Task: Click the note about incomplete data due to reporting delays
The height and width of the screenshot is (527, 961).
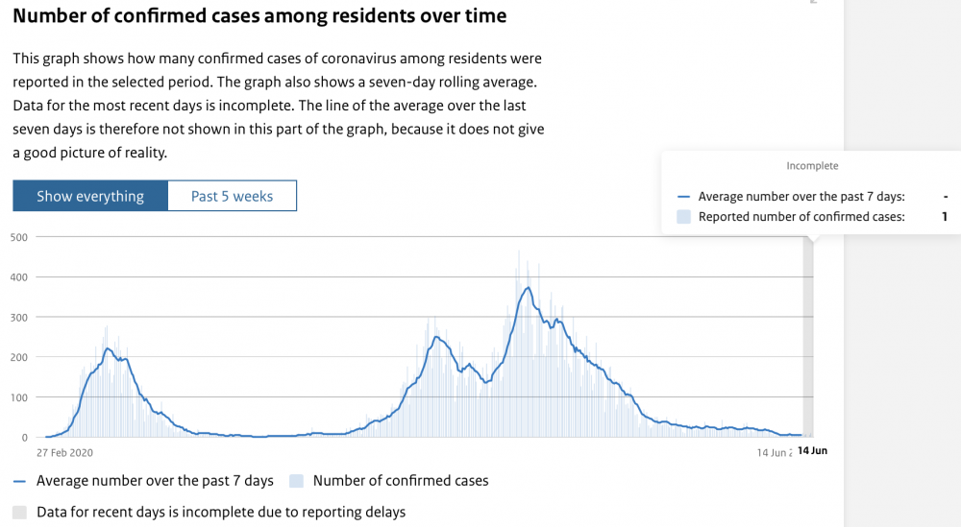Action: [221, 512]
